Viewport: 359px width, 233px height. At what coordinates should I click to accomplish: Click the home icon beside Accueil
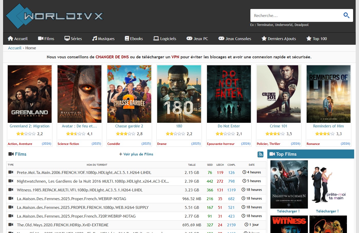[x=10, y=39]
